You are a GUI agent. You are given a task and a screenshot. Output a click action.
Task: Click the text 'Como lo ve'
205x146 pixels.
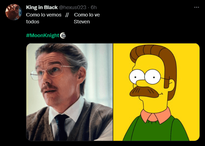pyautogui.click(x=87, y=15)
